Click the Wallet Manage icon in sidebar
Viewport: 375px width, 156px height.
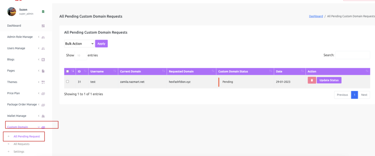[43, 116]
